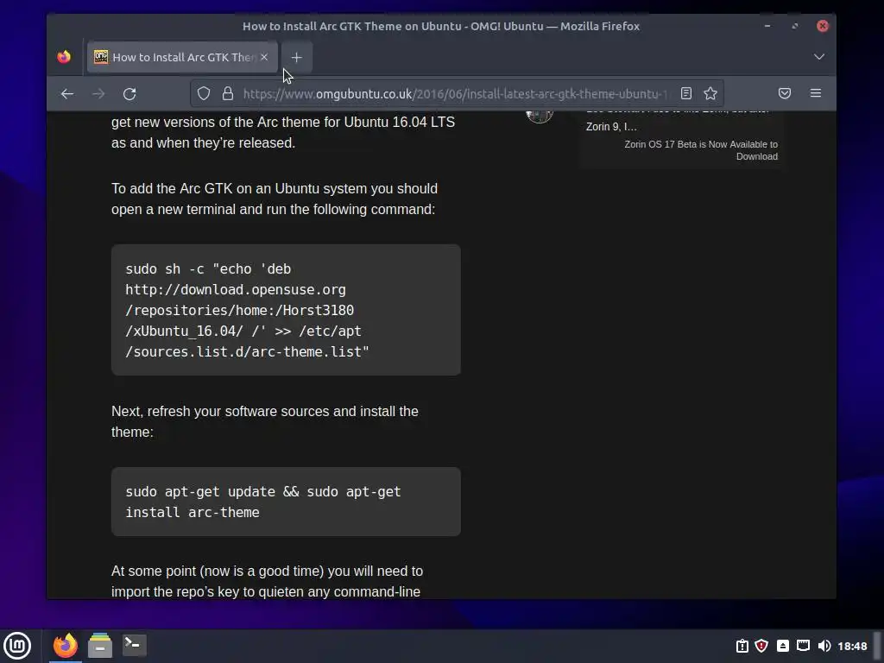
Task: Click the show desktop strip in panel
Action: click(x=877, y=646)
